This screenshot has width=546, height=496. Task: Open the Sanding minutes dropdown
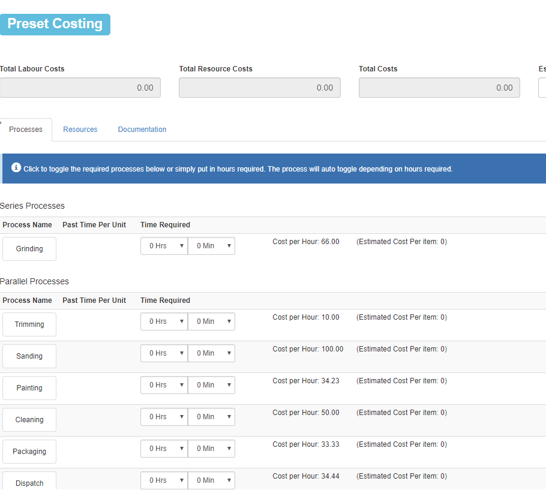(x=211, y=353)
